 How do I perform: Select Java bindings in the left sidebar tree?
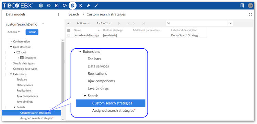(x=25, y=102)
